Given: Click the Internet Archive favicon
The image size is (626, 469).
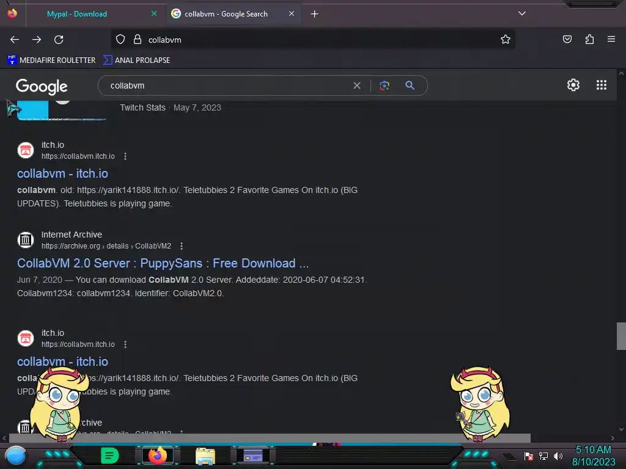Looking at the screenshot, I should pyautogui.click(x=26, y=240).
